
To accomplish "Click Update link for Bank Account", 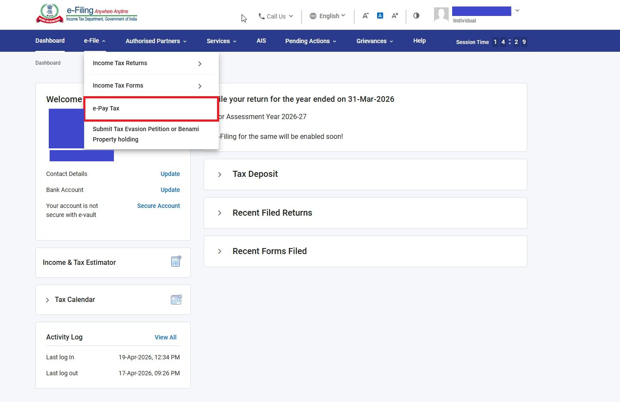I will click(x=170, y=190).
